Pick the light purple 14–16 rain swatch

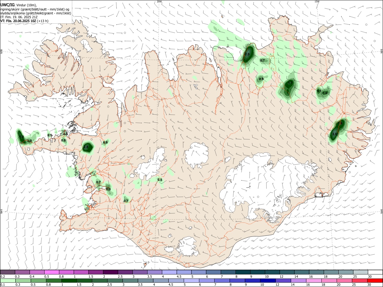pos(299,280)
